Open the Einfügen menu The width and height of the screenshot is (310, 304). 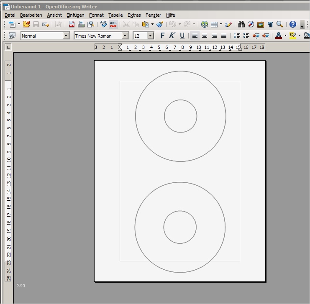pyautogui.click(x=75, y=15)
